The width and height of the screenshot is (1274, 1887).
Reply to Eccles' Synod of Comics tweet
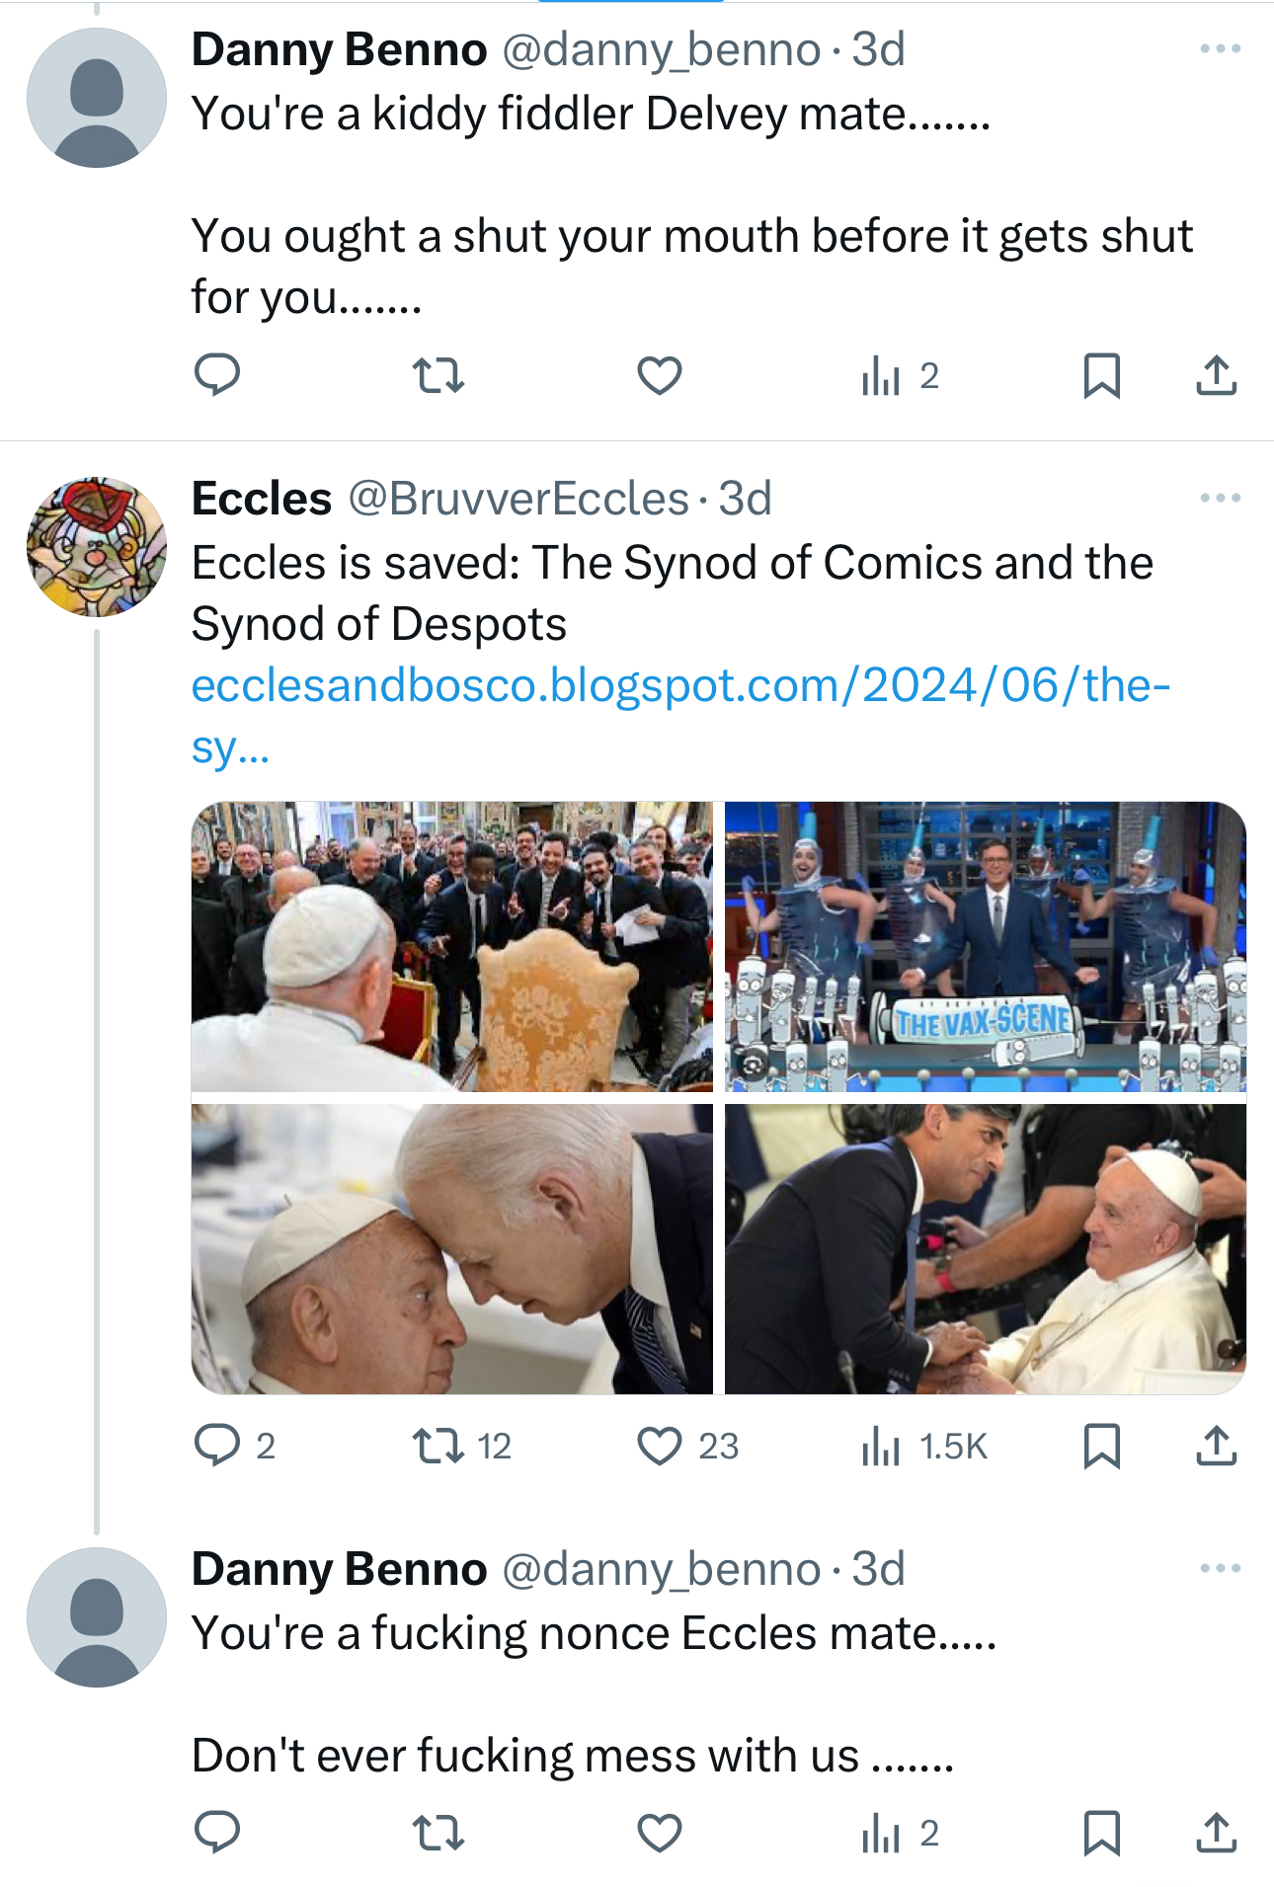(217, 1446)
